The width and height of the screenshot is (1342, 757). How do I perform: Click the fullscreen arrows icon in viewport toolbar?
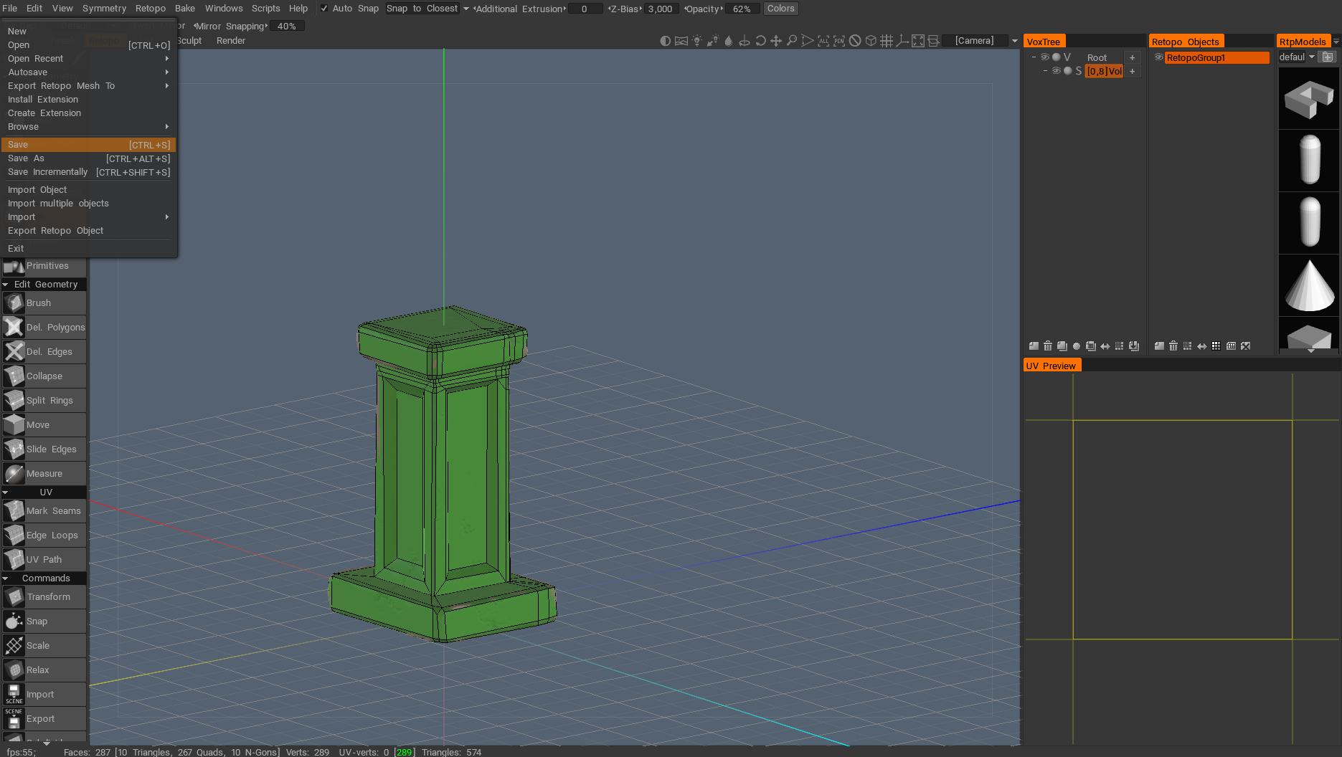918,41
